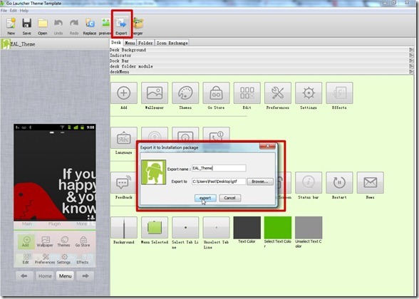Select the Themes palette icon tile

pyautogui.click(x=185, y=93)
